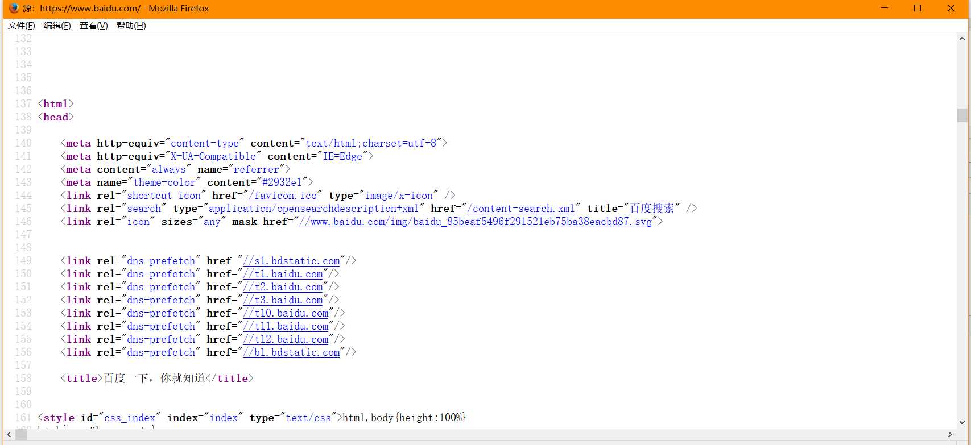Viewport: 971px width, 445px height.
Task: Click line number 158
Action: click(x=23, y=379)
